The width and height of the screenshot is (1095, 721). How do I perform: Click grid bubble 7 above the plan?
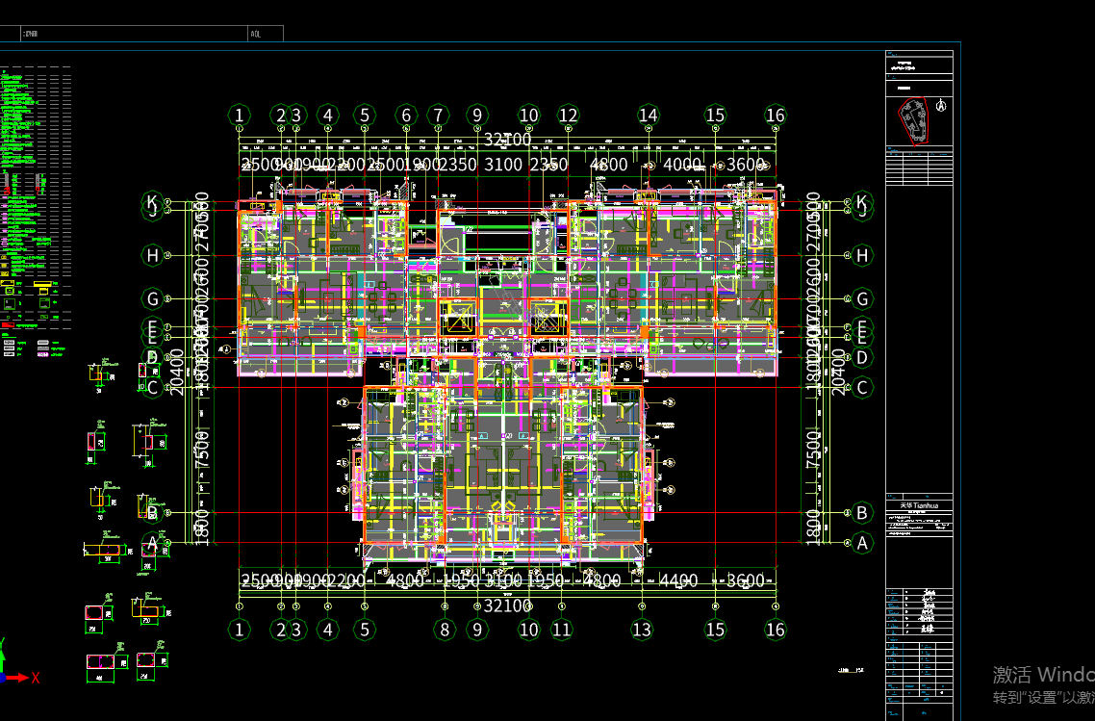439,116
